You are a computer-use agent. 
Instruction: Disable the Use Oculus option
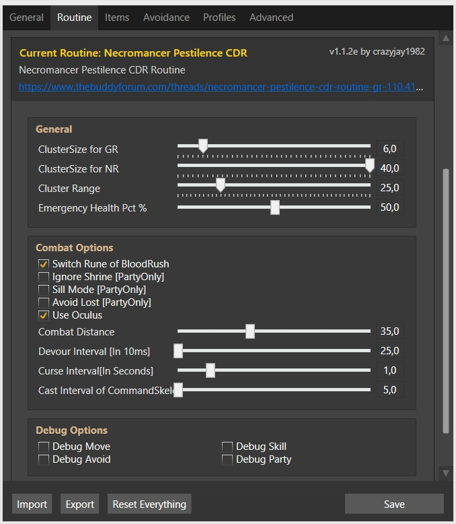(44, 315)
